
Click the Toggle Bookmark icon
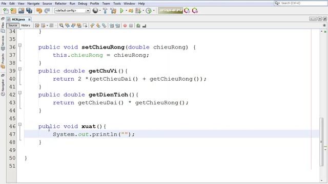pos(104,26)
